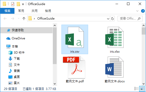Click the up arrow navigation icon
This screenshot has height=92, width=146.
(24, 19)
